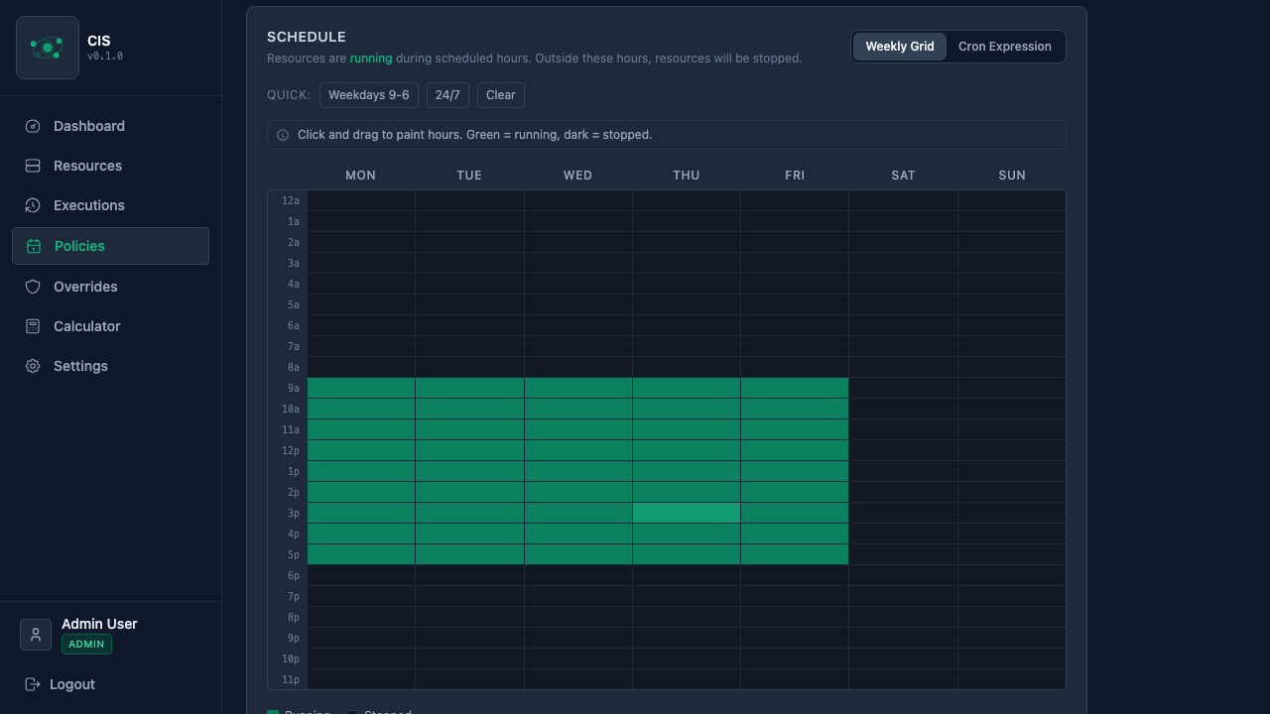Image resolution: width=1270 pixels, height=714 pixels.
Task: Click the info icon beside paint hint
Action: pos(283,135)
